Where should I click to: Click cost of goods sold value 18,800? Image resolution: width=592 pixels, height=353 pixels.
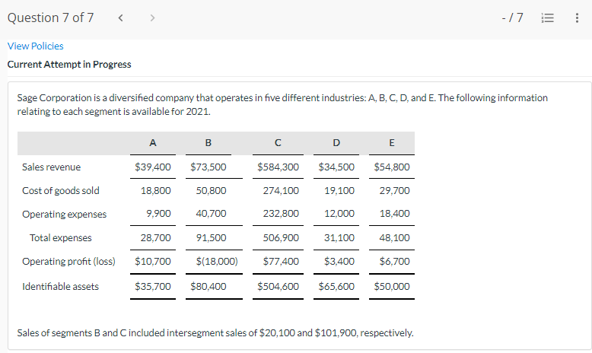155,191
